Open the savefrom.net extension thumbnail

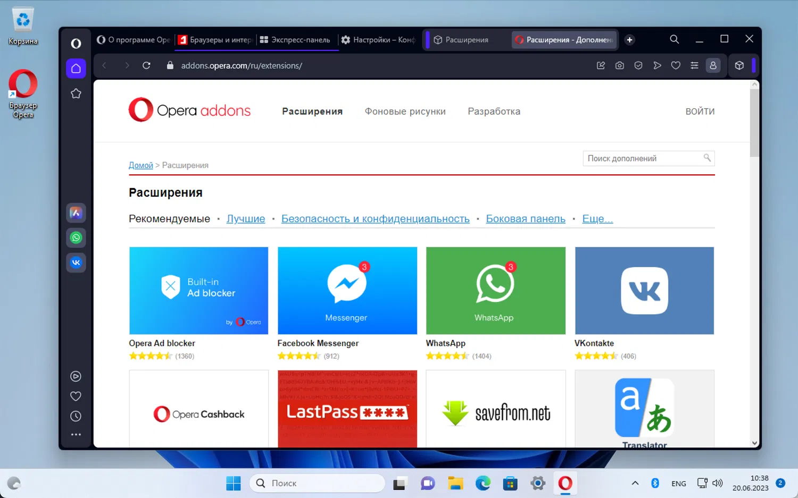click(x=496, y=409)
